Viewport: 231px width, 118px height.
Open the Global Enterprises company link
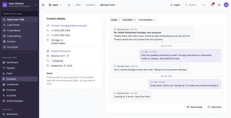point(61,51)
